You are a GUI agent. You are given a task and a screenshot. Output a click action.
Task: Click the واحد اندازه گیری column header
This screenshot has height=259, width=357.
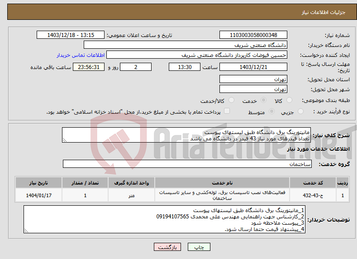pyautogui.click(x=131, y=183)
